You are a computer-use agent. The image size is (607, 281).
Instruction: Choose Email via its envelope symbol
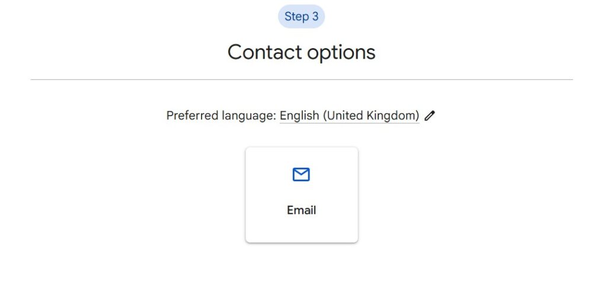(301, 175)
